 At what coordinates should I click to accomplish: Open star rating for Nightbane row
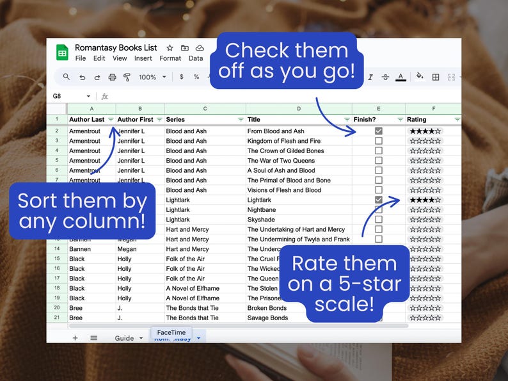tap(425, 210)
